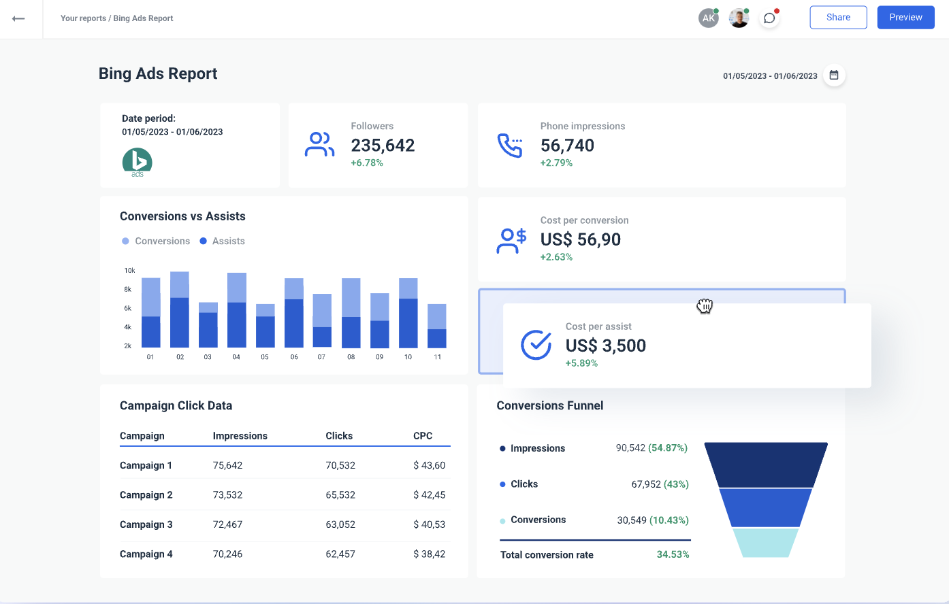Click the back arrow icon
949x604 pixels.
pos(18,18)
